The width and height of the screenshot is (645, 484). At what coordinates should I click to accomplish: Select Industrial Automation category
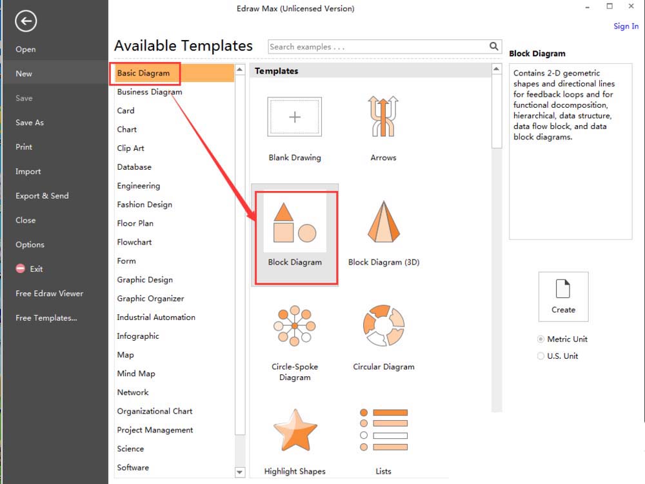point(156,318)
